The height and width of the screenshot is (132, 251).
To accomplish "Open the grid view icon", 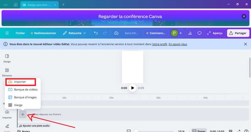I will [x=231, y=131].
